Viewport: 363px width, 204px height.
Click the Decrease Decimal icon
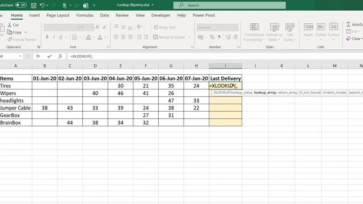tap(235, 37)
